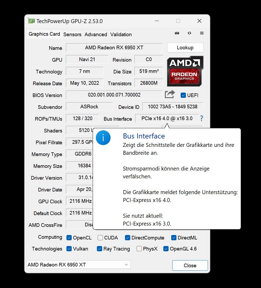Click the Lookup button

tap(185, 47)
